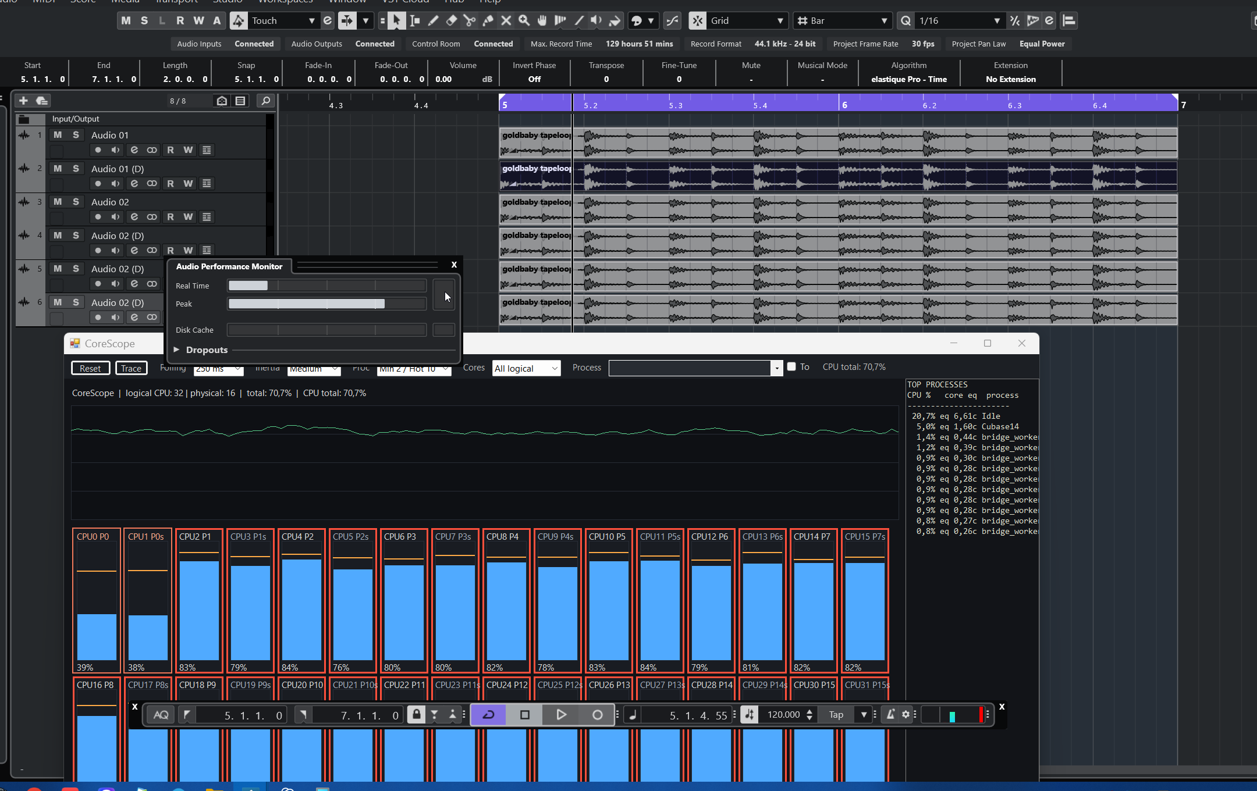Screen dimensions: 1257x791
Task: Click the Add Track plus button
Action: [x=23, y=101]
